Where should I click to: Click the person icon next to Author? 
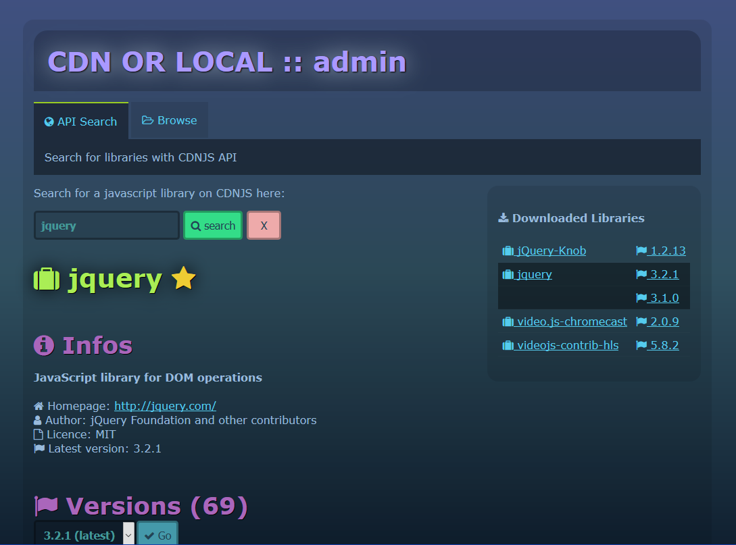38,420
